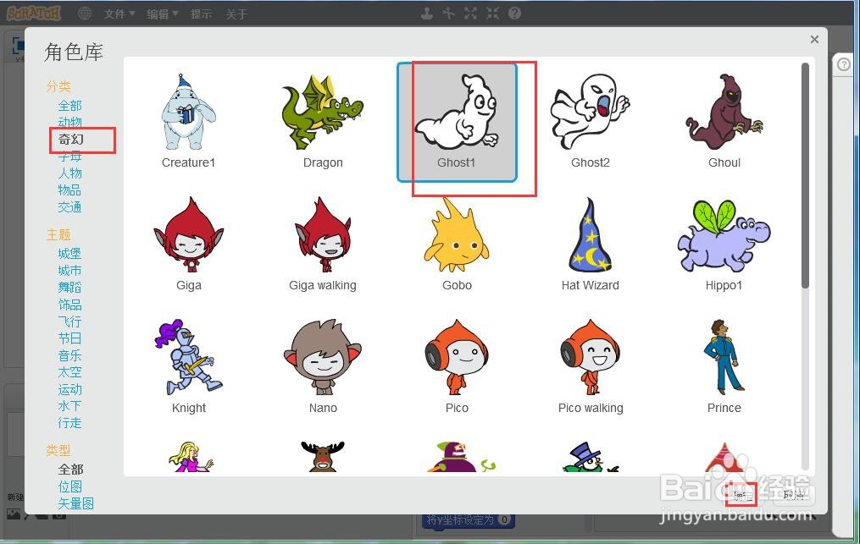Filter by 行走 theme

(x=69, y=423)
